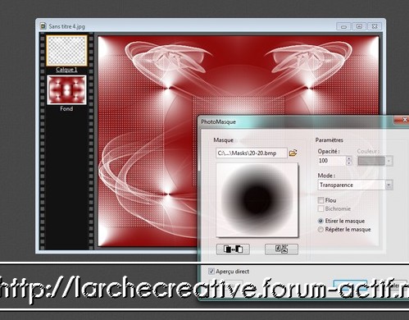Toggle the Aperçu direct checkbox
Viewport: 409px width, 320px height.
[x=211, y=272]
